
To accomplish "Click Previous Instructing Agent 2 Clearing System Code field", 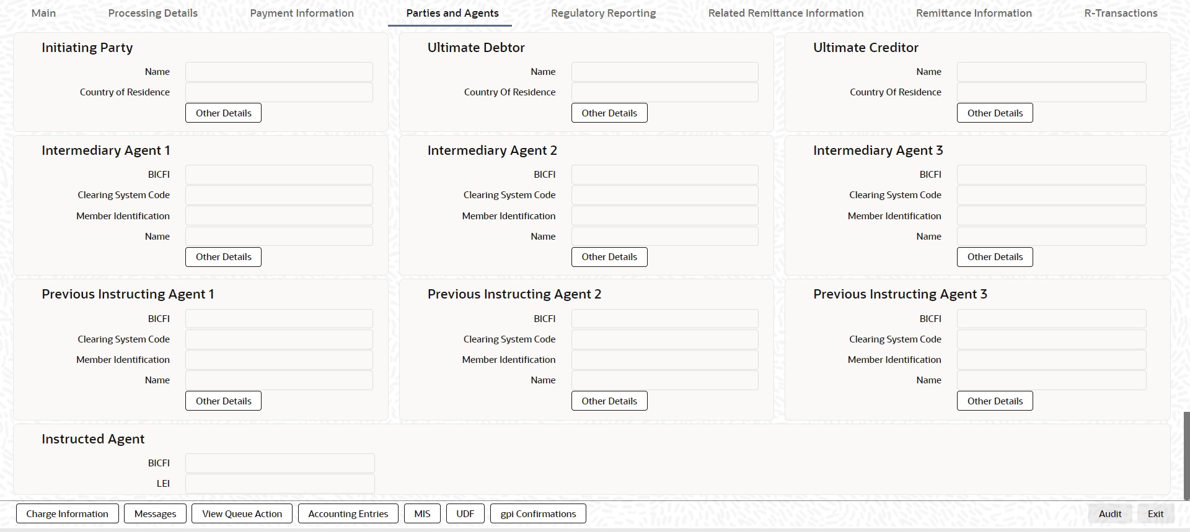I will [664, 339].
